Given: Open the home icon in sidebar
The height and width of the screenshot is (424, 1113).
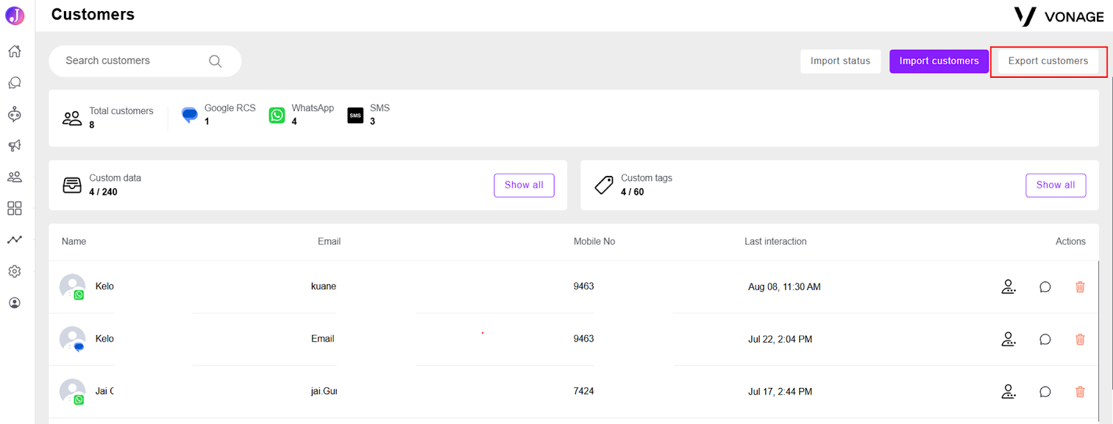Looking at the screenshot, I should tap(15, 51).
